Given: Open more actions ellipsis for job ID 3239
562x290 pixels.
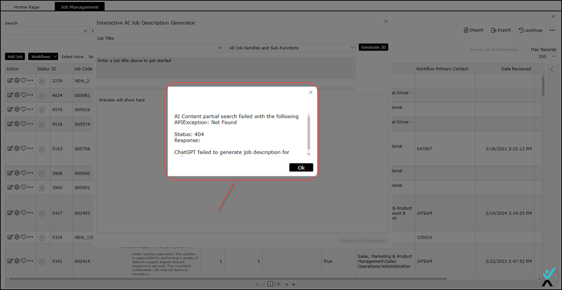Looking at the screenshot, I should pos(30,80).
